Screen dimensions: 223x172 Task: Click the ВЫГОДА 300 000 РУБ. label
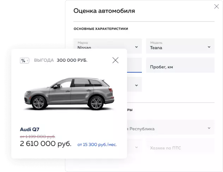61,60
